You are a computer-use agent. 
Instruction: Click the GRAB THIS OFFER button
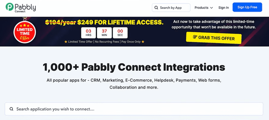(x=214, y=38)
